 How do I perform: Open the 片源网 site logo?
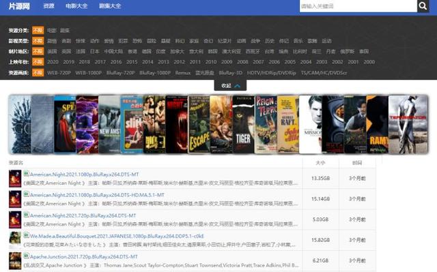(19, 6)
